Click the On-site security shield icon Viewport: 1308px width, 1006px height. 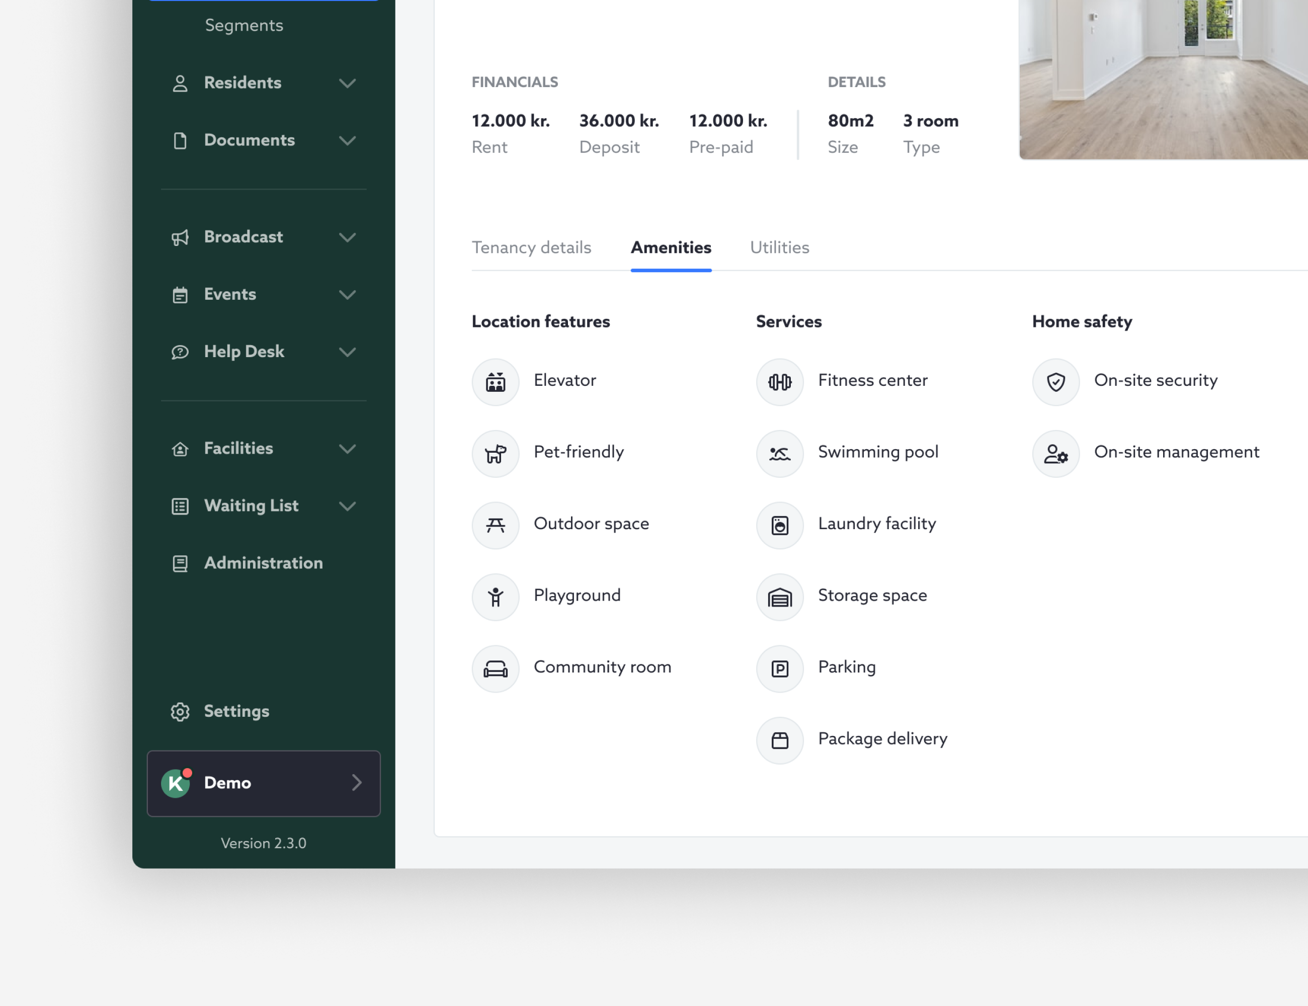(x=1056, y=381)
